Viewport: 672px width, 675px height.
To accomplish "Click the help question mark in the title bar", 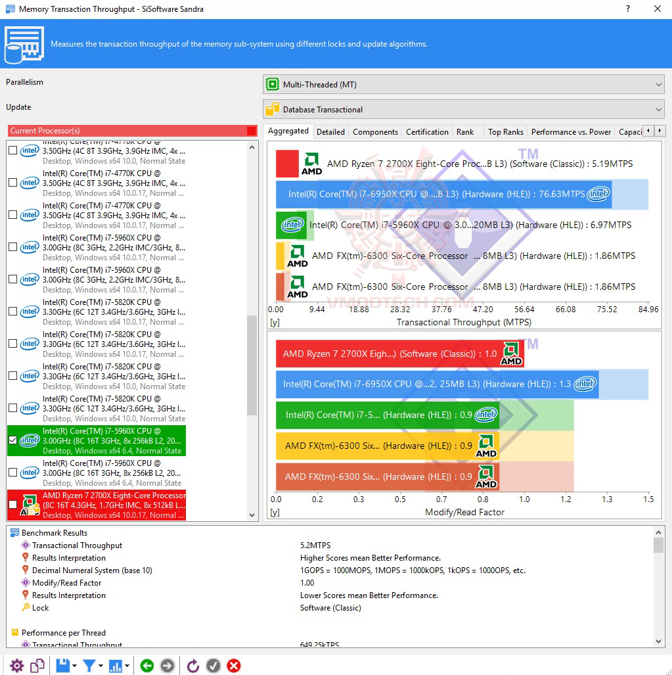I will coord(628,9).
